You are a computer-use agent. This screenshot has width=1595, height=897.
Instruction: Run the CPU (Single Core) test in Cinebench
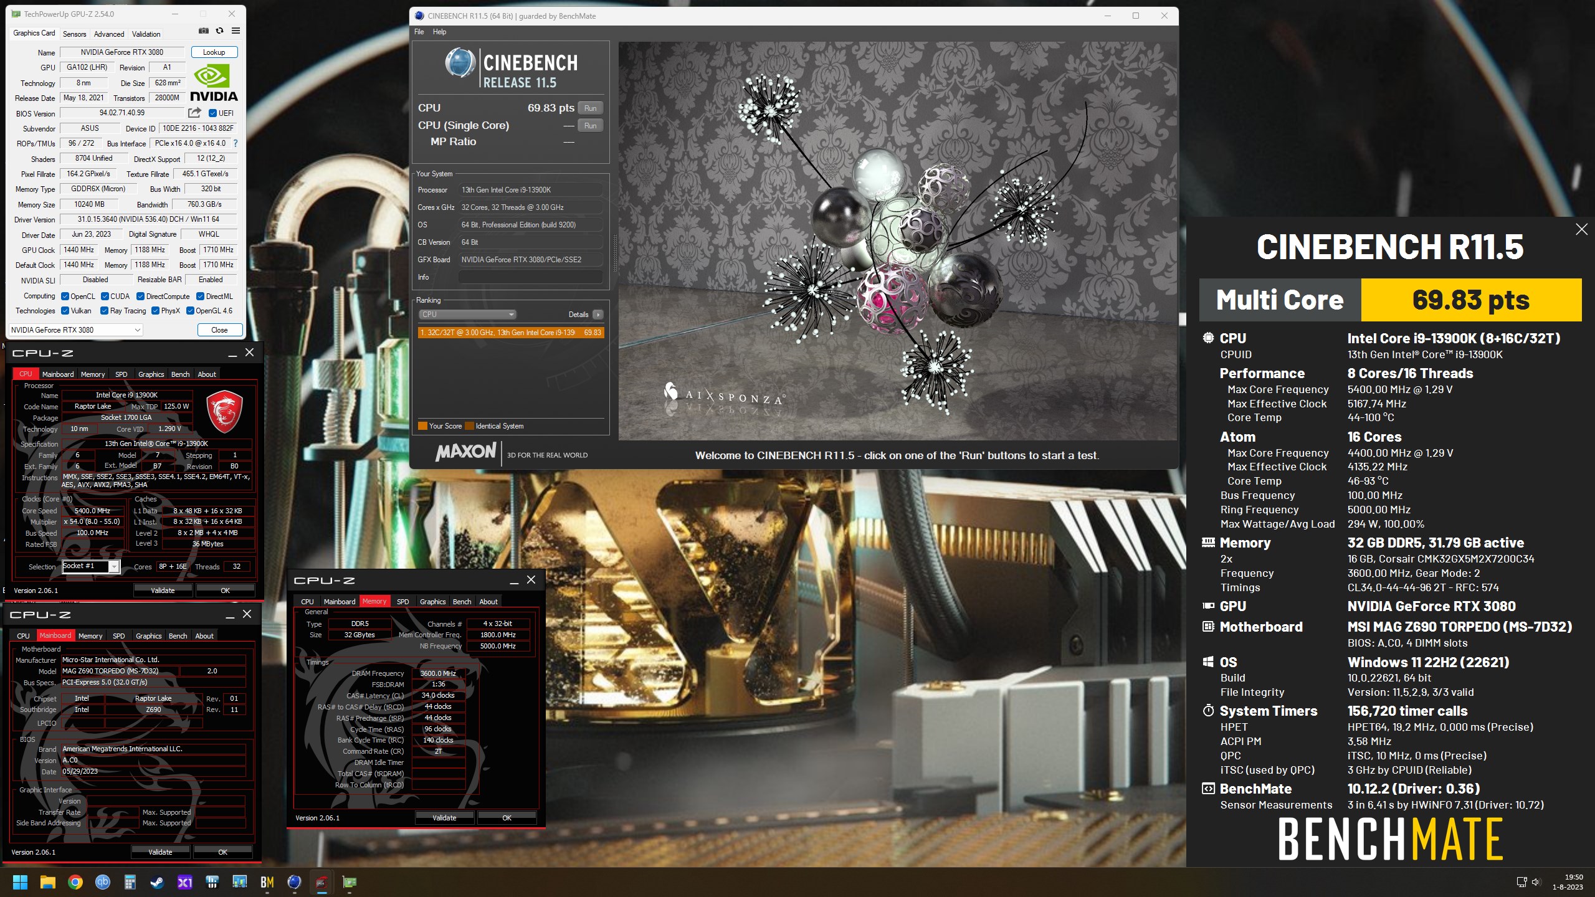590,125
